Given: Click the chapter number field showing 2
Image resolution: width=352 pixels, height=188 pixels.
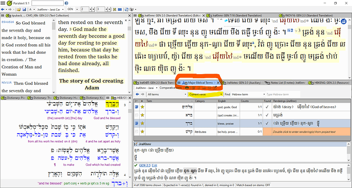Looking at the screenshot, I should tap(85, 9).
